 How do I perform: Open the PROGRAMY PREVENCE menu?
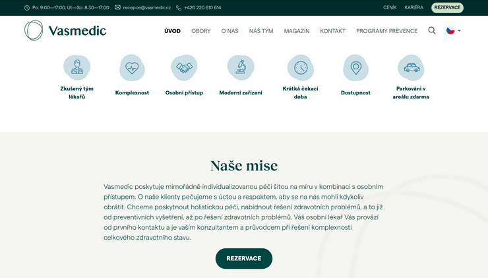[386, 31]
